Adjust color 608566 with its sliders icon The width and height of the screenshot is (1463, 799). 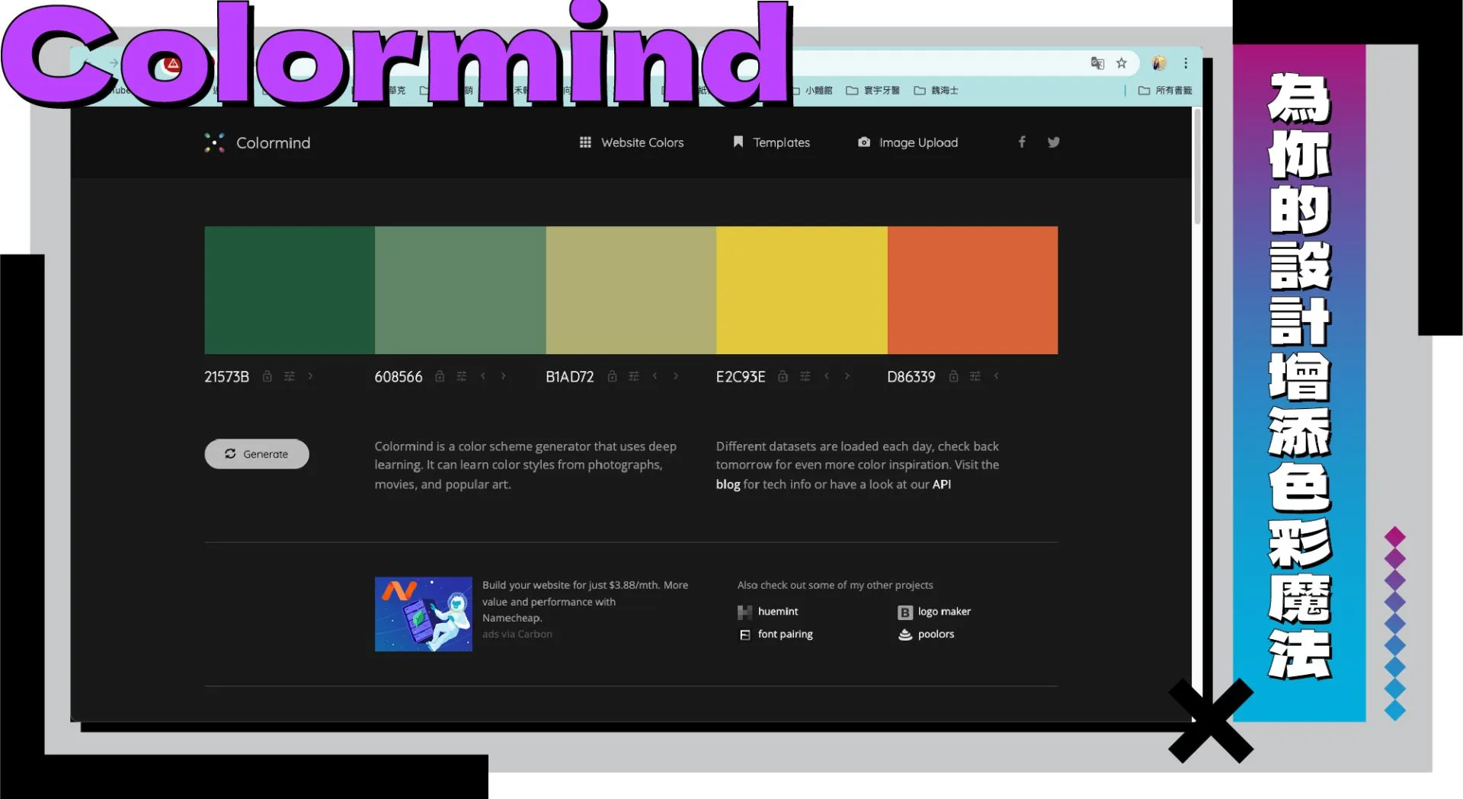point(461,376)
